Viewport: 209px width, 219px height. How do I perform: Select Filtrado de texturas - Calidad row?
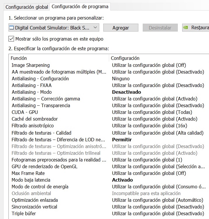tap(109, 133)
